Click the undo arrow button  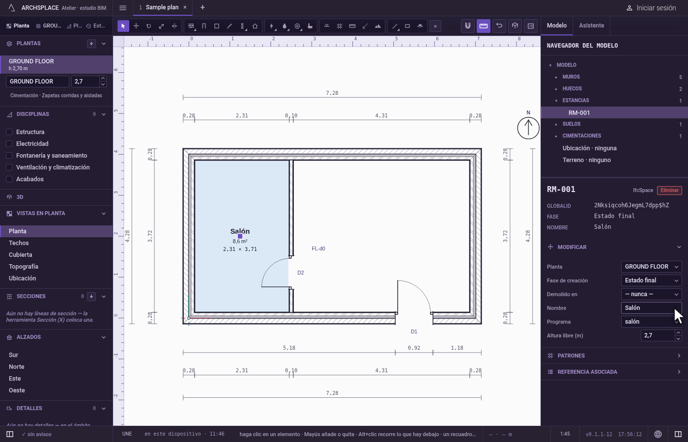pos(499,26)
